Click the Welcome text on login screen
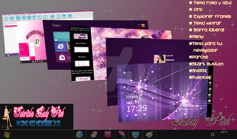This screenshot has width=237, height=139. click(x=170, y=60)
